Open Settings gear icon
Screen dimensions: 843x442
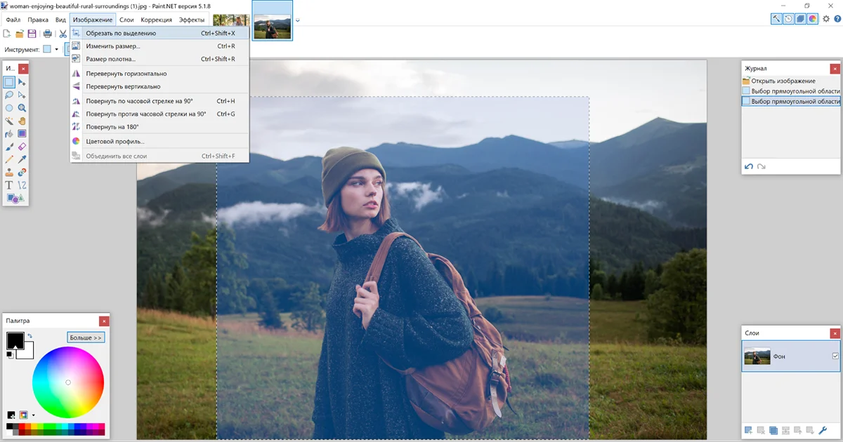826,19
